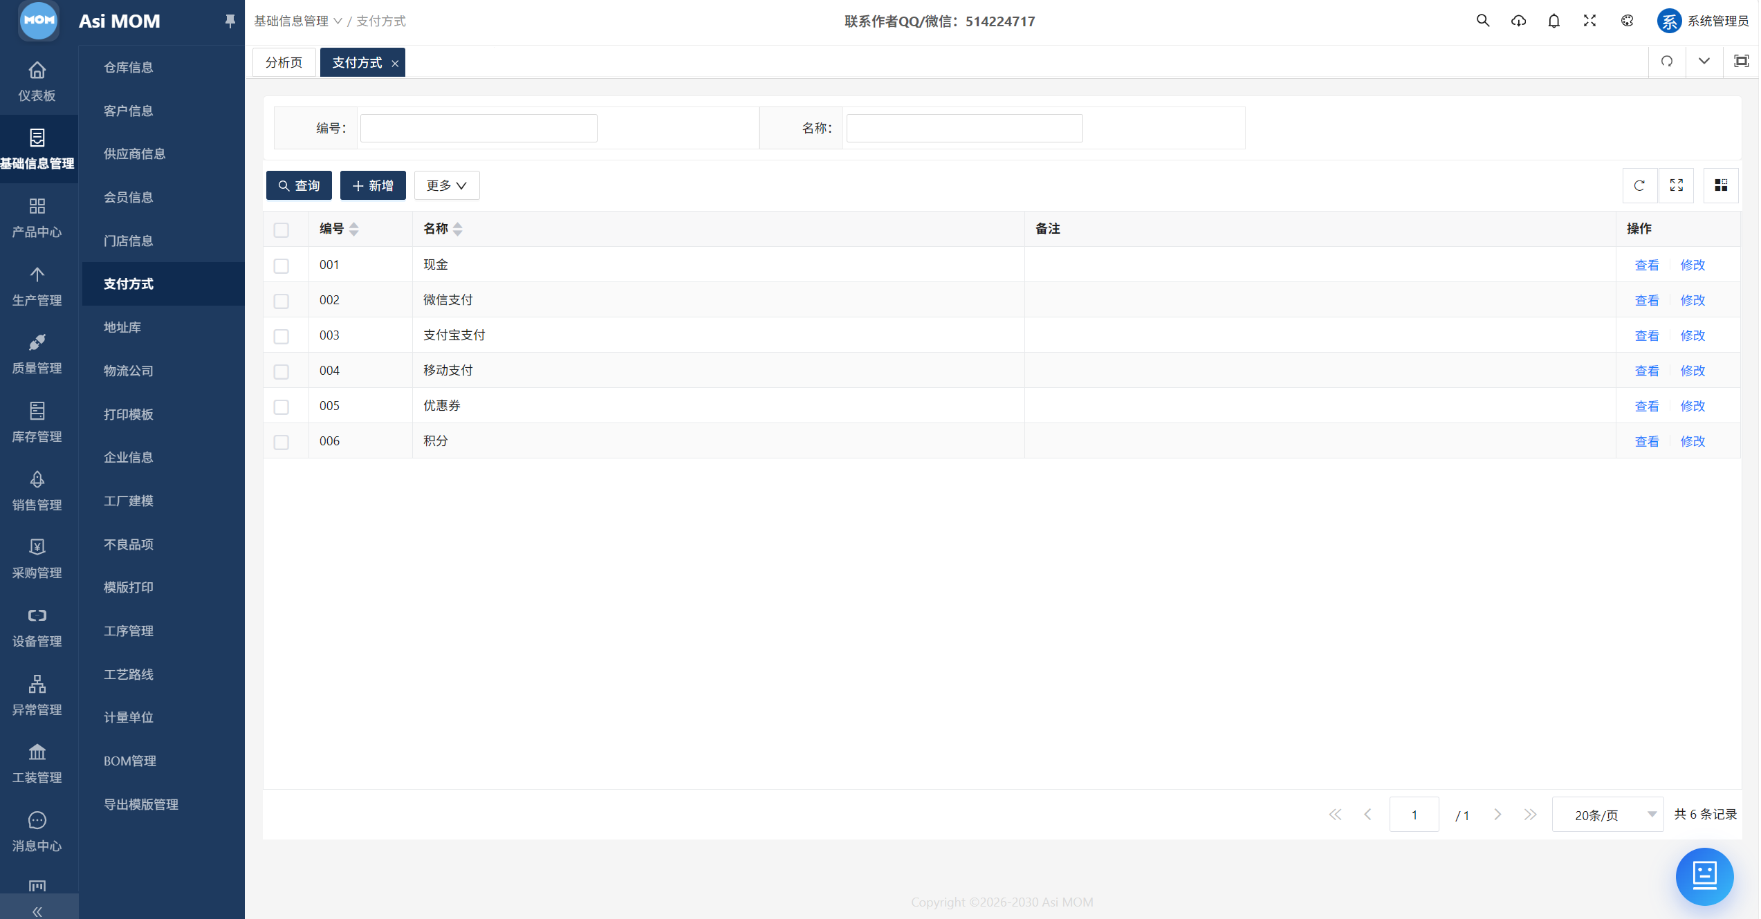Open 生产管理 module

pyautogui.click(x=37, y=286)
